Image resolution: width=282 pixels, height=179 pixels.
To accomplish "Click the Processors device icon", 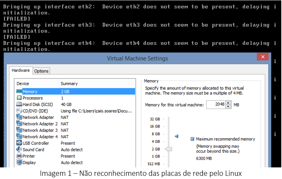I will coord(19,98).
